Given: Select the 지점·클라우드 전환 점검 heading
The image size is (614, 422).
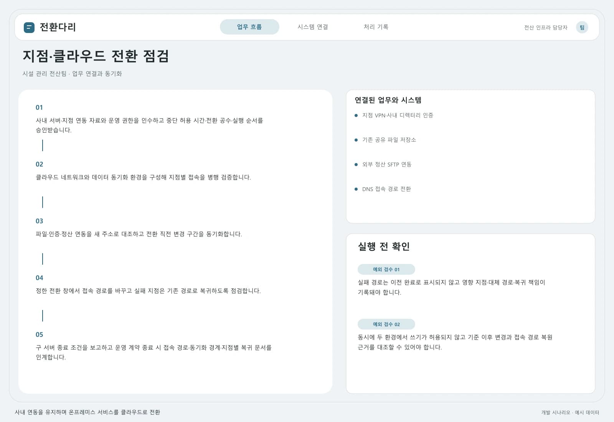Looking at the screenshot, I should click(96, 56).
